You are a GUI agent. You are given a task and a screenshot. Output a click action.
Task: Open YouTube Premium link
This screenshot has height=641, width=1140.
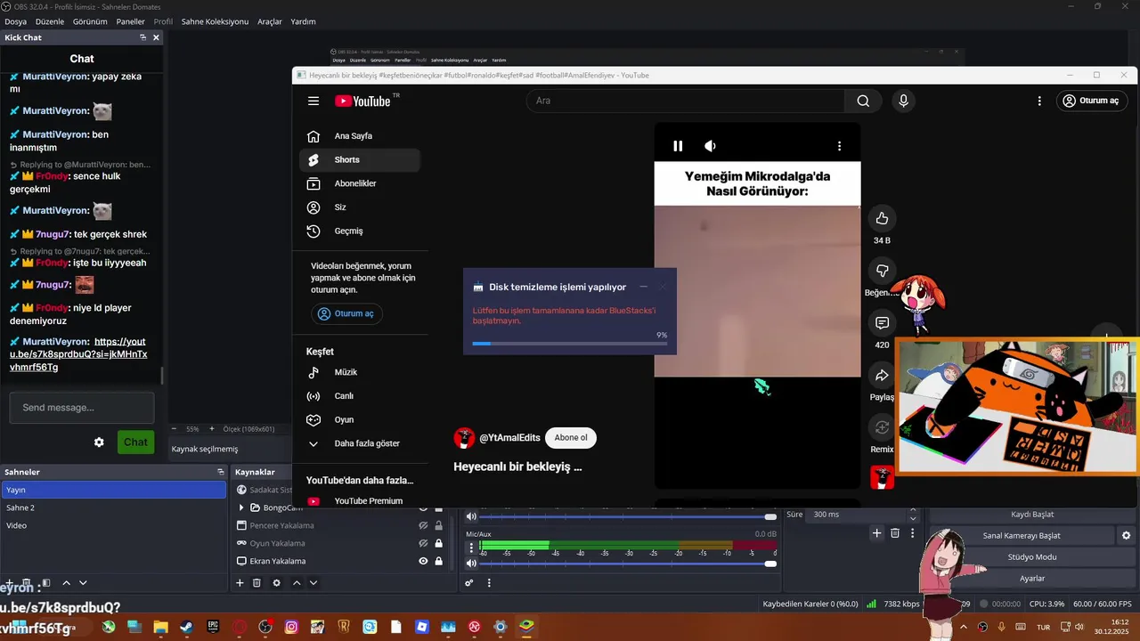[360, 501]
